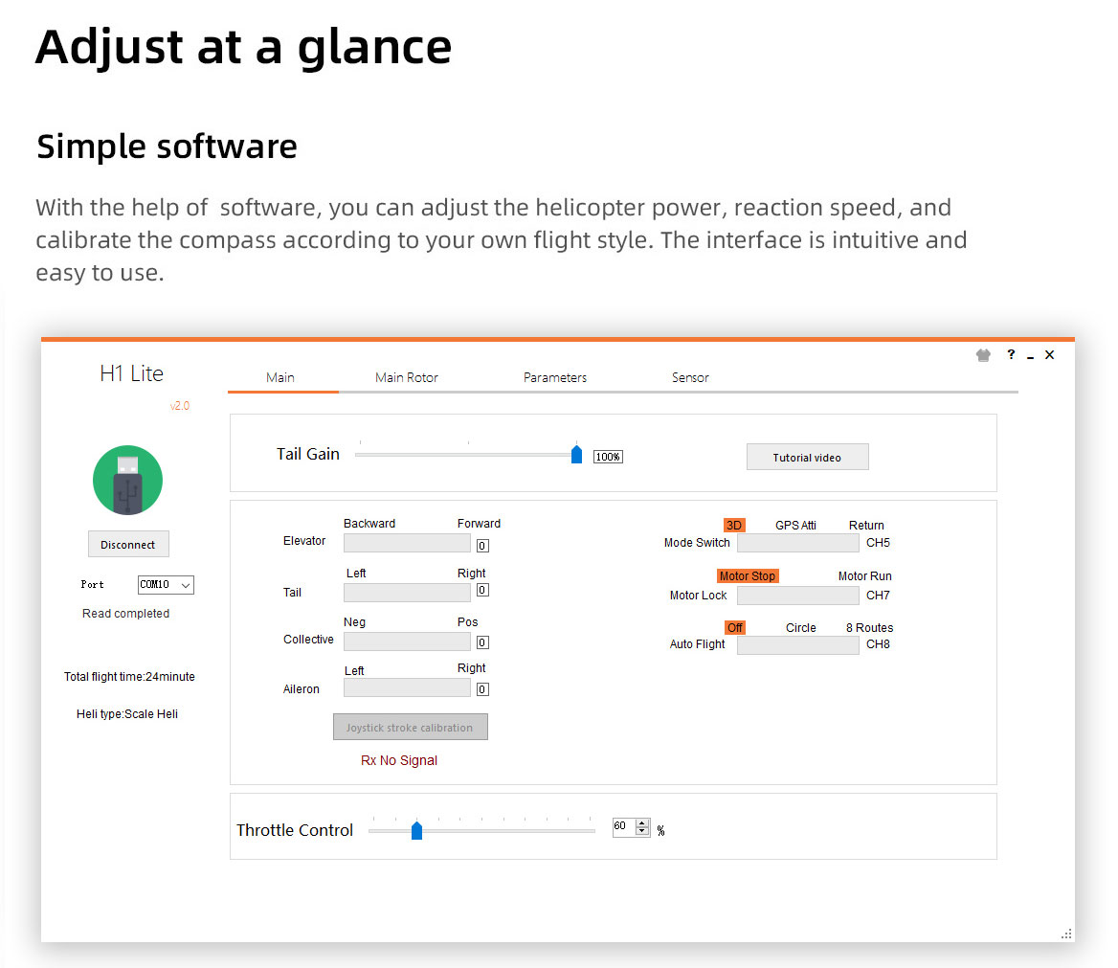The height and width of the screenshot is (968, 1118).
Task: Click Joystick stroke calibration button
Action: pyautogui.click(x=410, y=728)
